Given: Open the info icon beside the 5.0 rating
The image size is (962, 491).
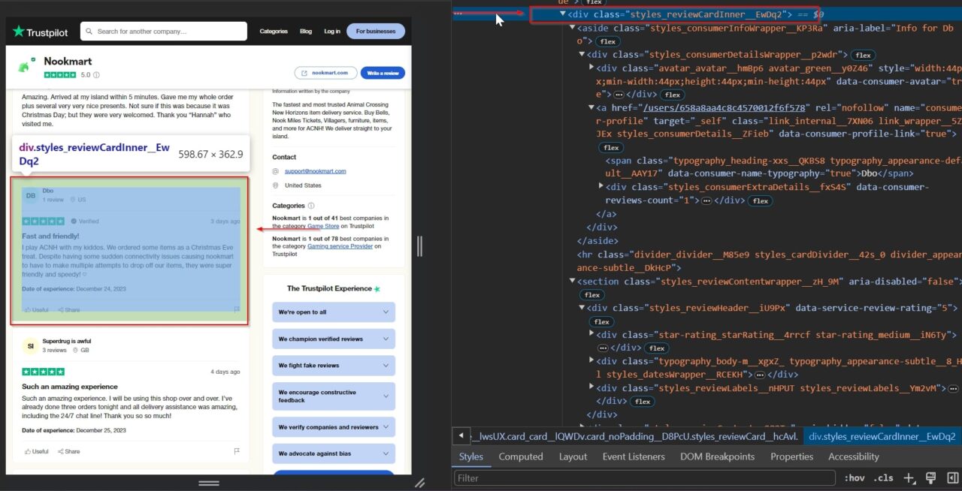Looking at the screenshot, I should (x=96, y=75).
